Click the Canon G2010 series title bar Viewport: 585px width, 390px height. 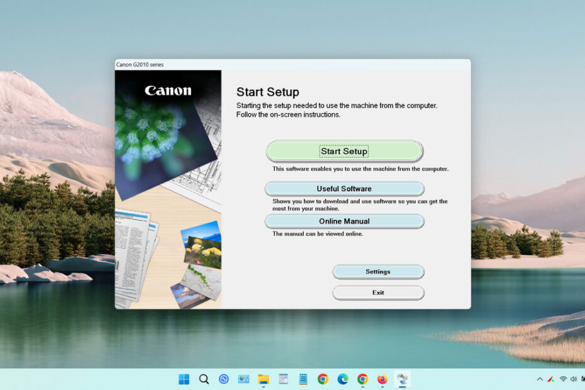tap(292, 65)
